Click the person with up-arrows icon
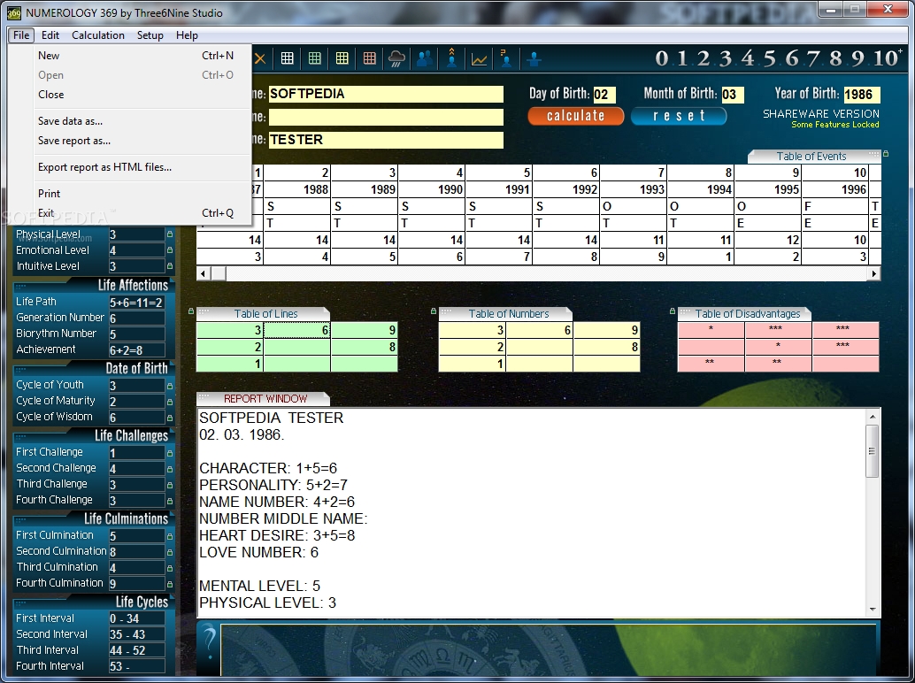915x683 pixels. click(x=451, y=58)
